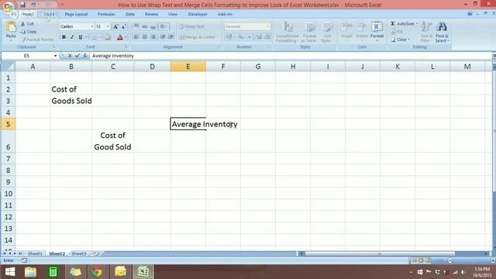Open Chrome from the Windows taskbar
The height and width of the screenshot is (279, 496).
pyautogui.click(x=97, y=272)
